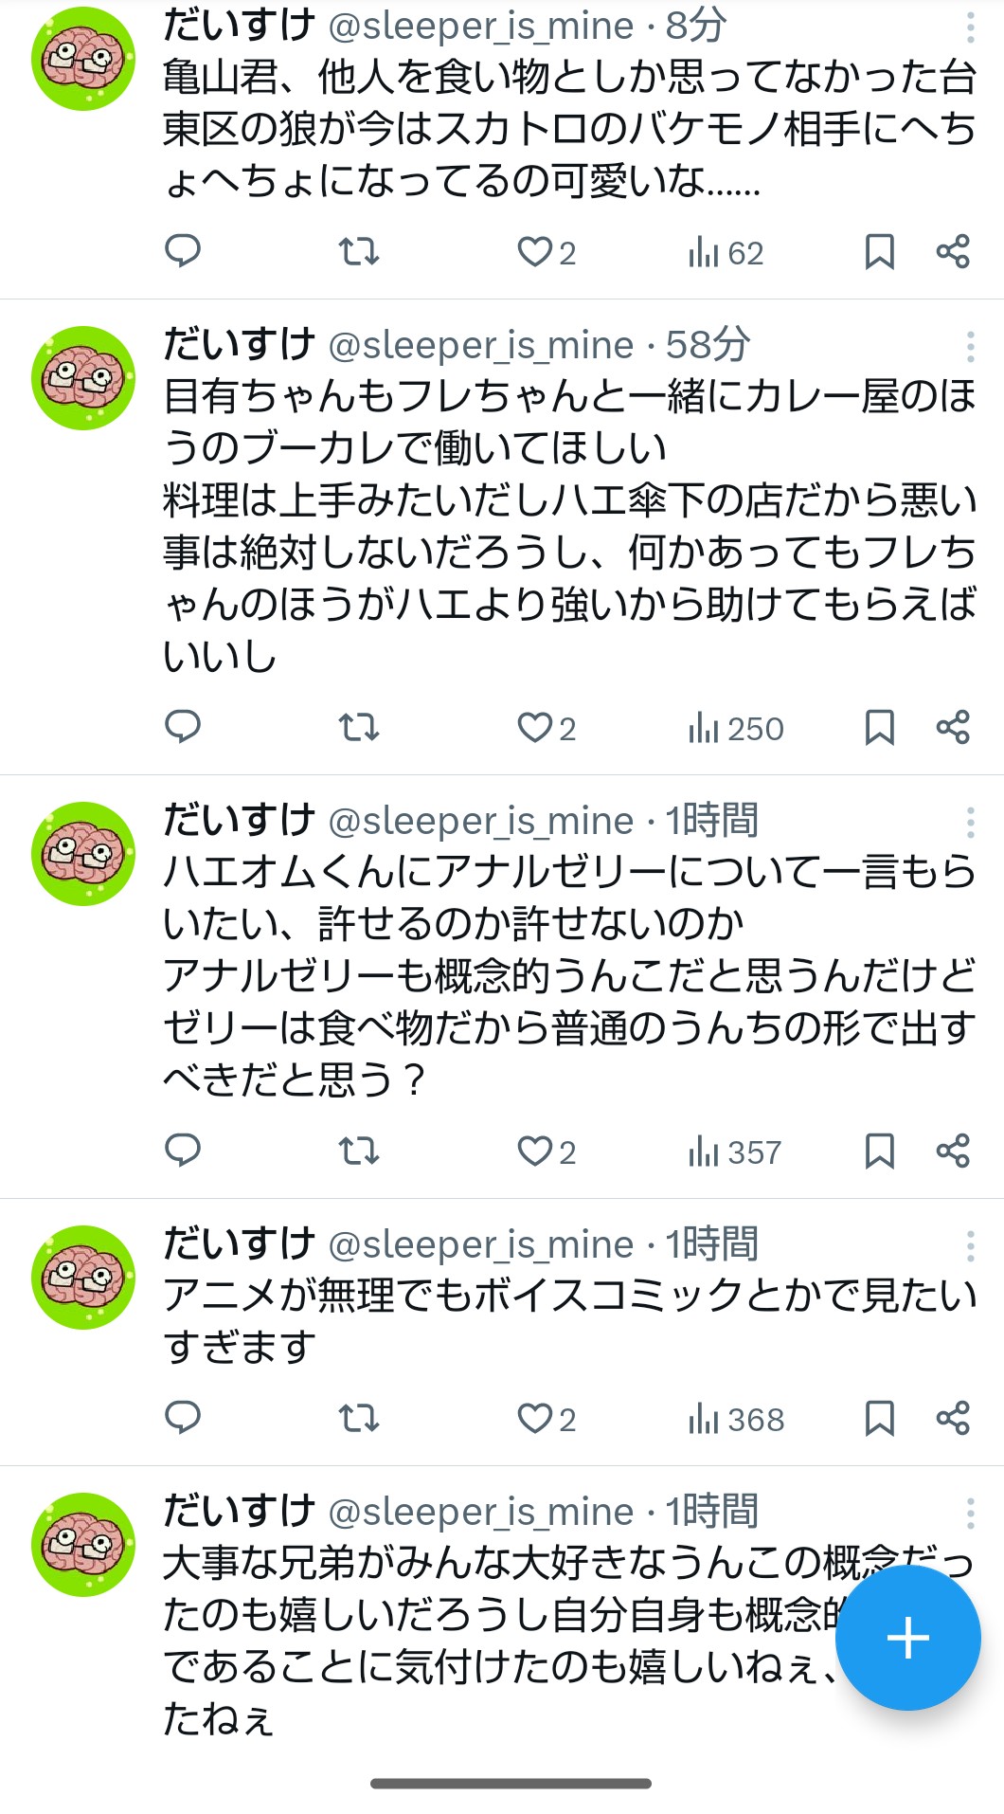Image resolution: width=1004 pixels, height=1814 pixels.
Task: Tap the avatar on the 58分 tweet
Action: click(83, 378)
